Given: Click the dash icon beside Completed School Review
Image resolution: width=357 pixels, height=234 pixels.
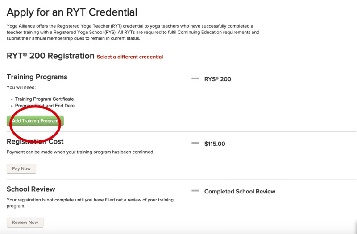Looking at the screenshot, I should click(x=195, y=191).
